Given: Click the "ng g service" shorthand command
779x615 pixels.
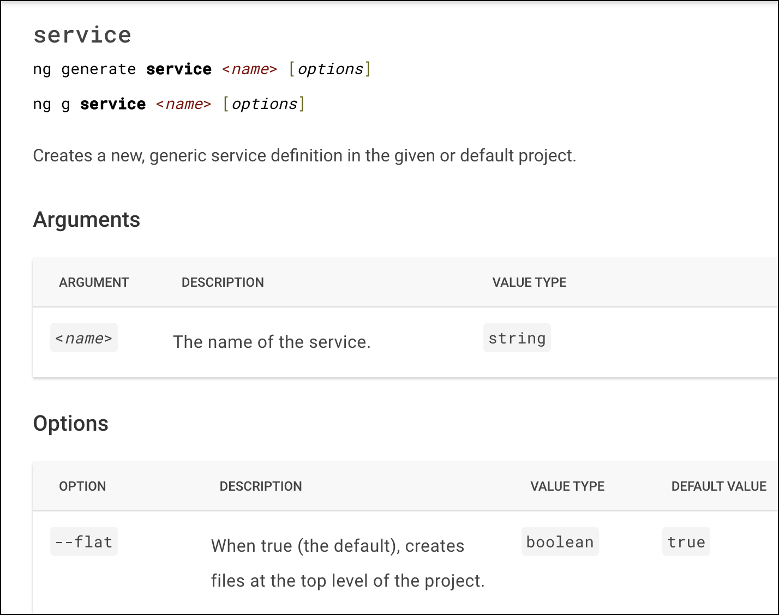Looking at the screenshot, I should [169, 104].
